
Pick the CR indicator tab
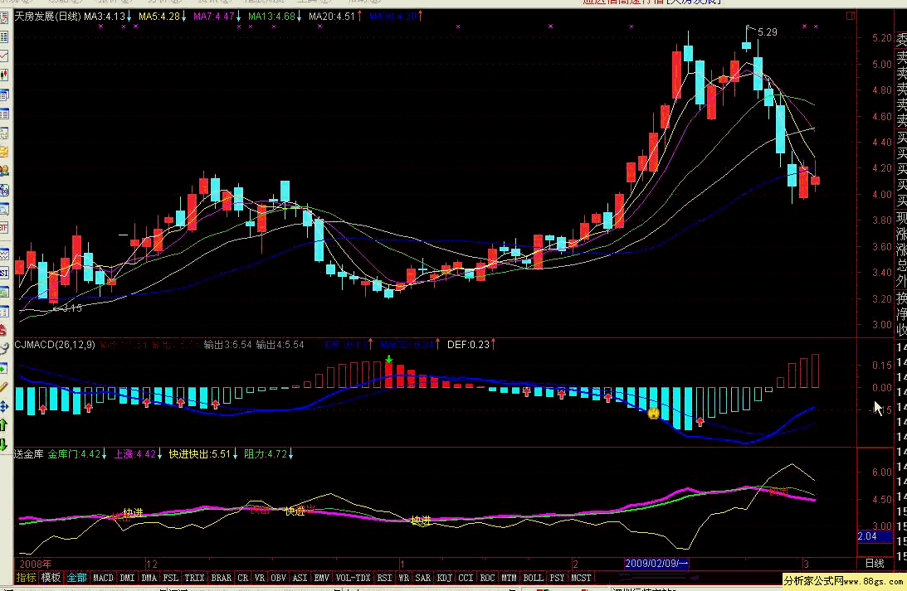[243, 577]
